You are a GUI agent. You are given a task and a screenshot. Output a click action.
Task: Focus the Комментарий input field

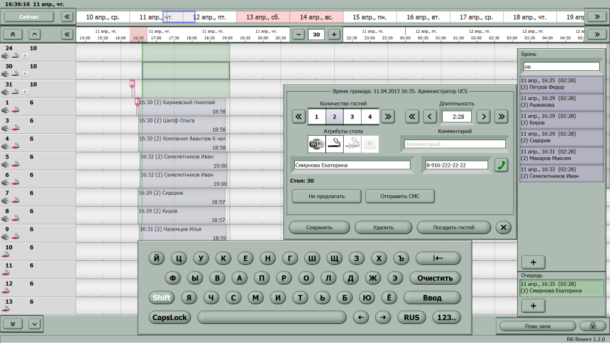coord(455,144)
